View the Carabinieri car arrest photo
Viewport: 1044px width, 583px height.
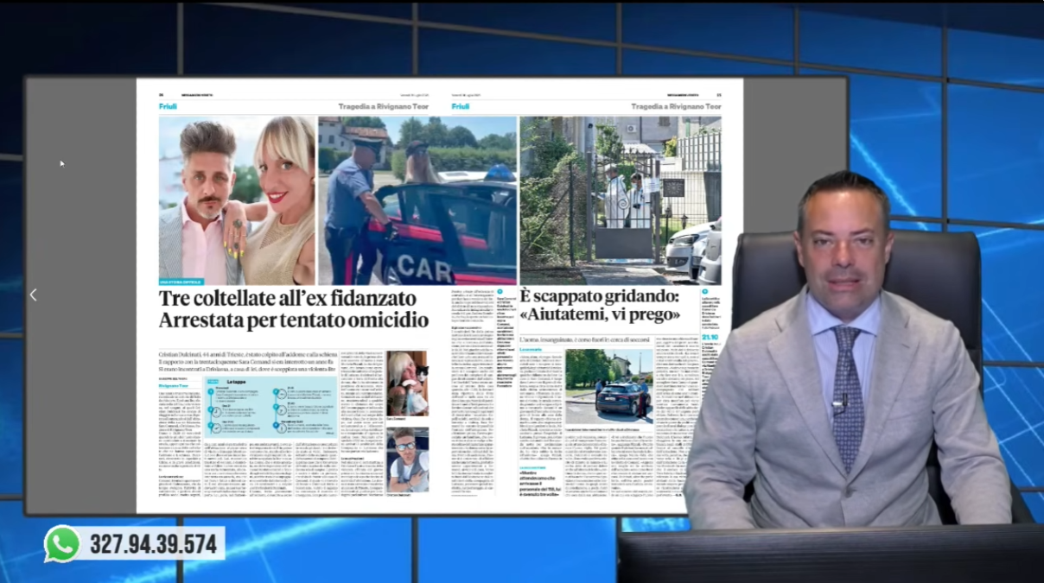coord(417,200)
